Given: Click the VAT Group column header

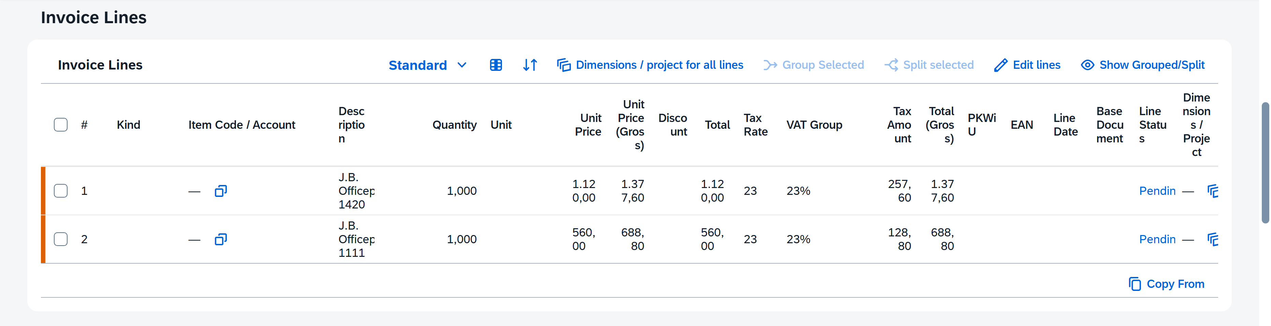Looking at the screenshot, I should pyautogui.click(x=814, y=125).
